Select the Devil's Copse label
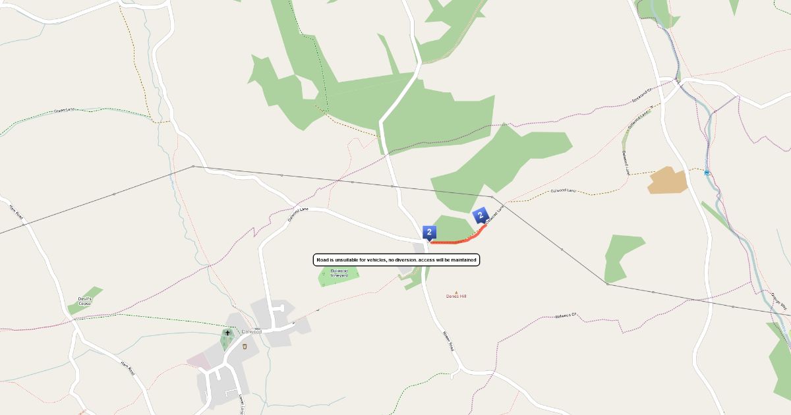 pyautogui.click(x=85, y=301)
